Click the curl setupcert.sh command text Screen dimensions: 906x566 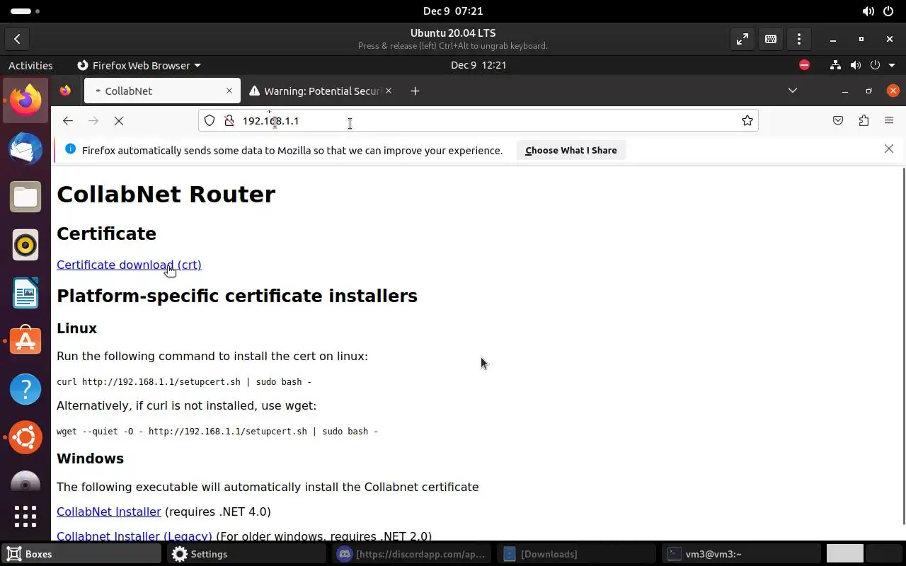point(184,382)
